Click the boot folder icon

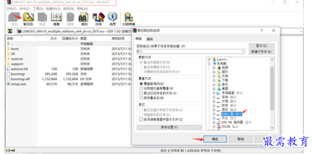pyautogui.click(x=8, y=49)
